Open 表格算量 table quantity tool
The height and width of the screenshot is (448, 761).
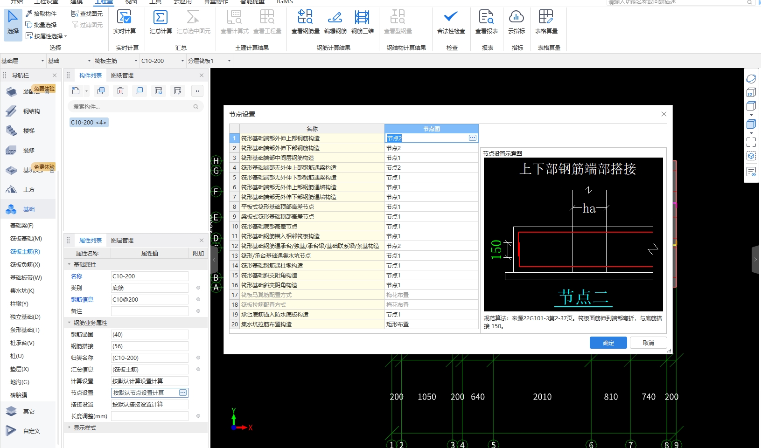click(546, 22)
